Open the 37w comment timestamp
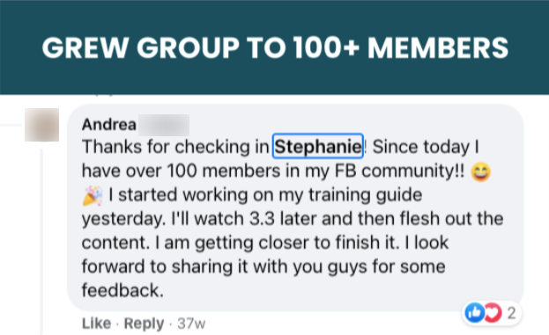This screenshot has width=549, height=335. 191,324
